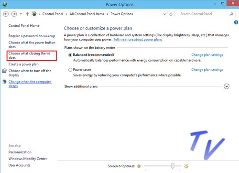Open the address bar history dropdown
Viewport: 239px width, 173px height.
[164, 14]
